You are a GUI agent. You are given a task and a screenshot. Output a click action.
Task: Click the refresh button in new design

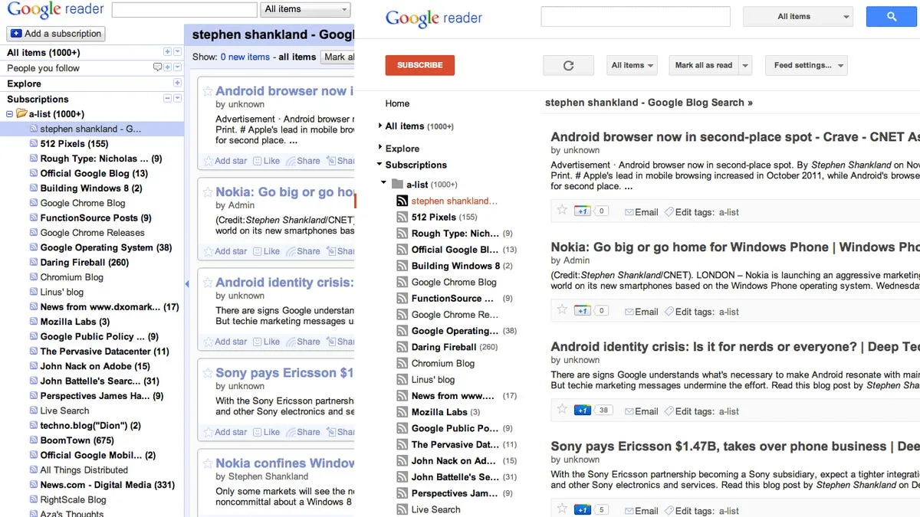pos(568,65)
